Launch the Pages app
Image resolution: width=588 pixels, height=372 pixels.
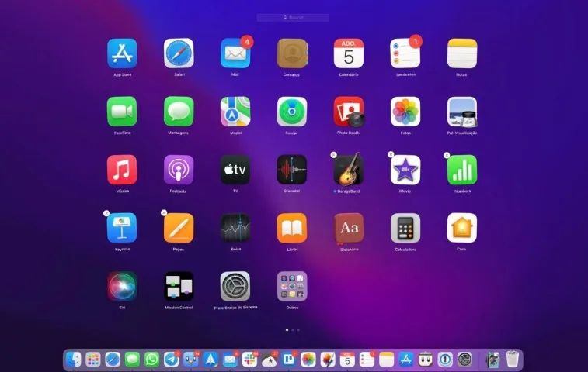tap(179, 228)
